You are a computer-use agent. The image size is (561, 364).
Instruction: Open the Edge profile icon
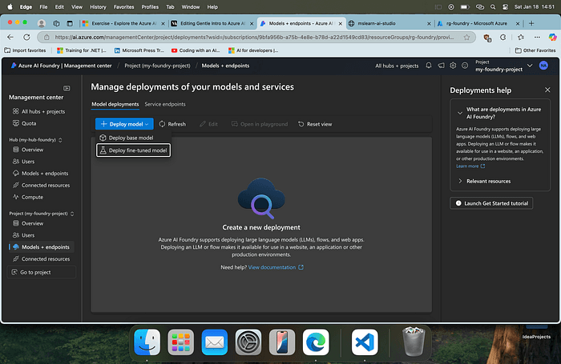[42, 23]
